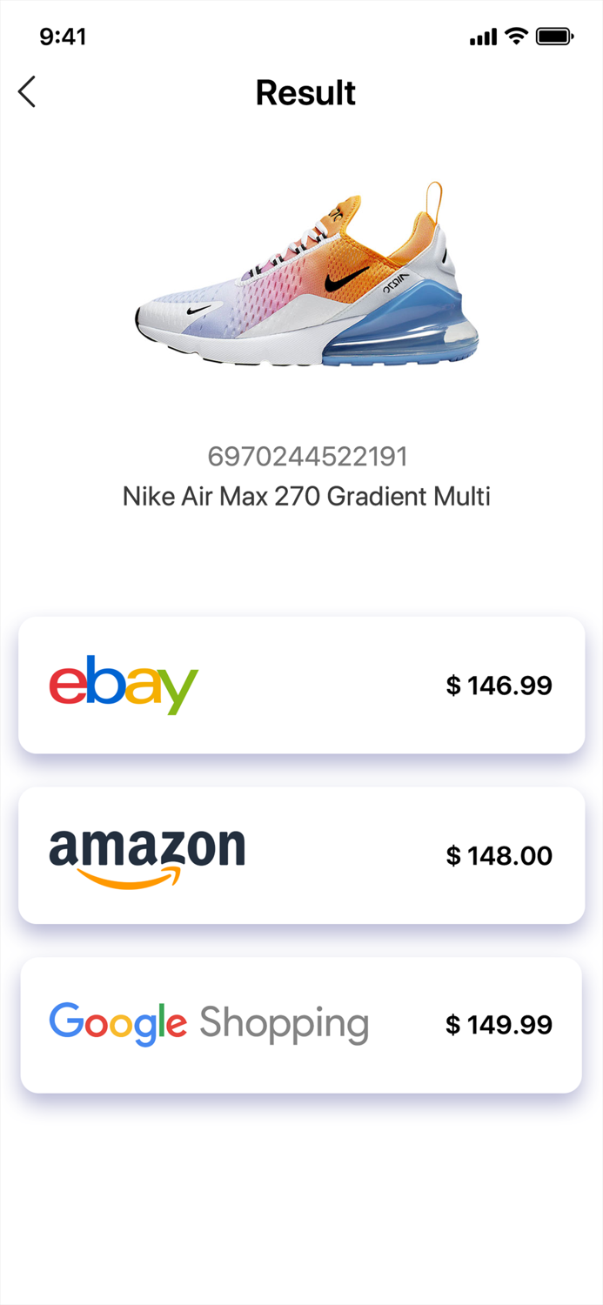Go back using the chevron arrow

pos(26,91)
